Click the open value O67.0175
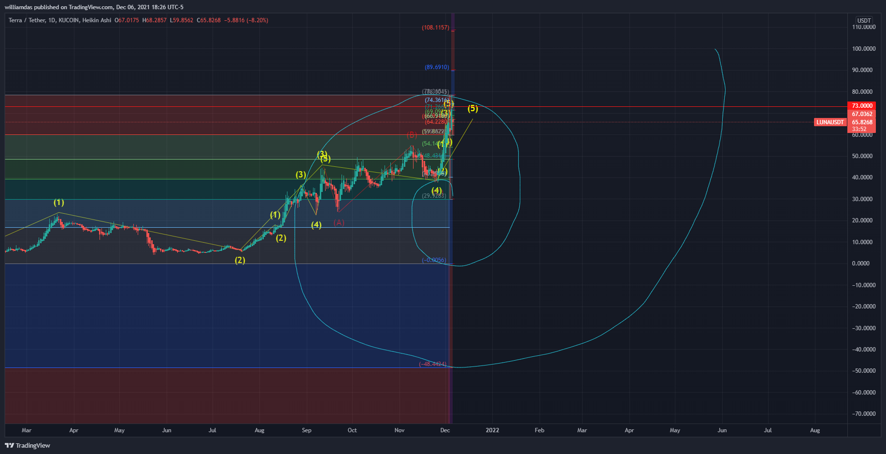886x454 pixels. (x=127, y=20)
